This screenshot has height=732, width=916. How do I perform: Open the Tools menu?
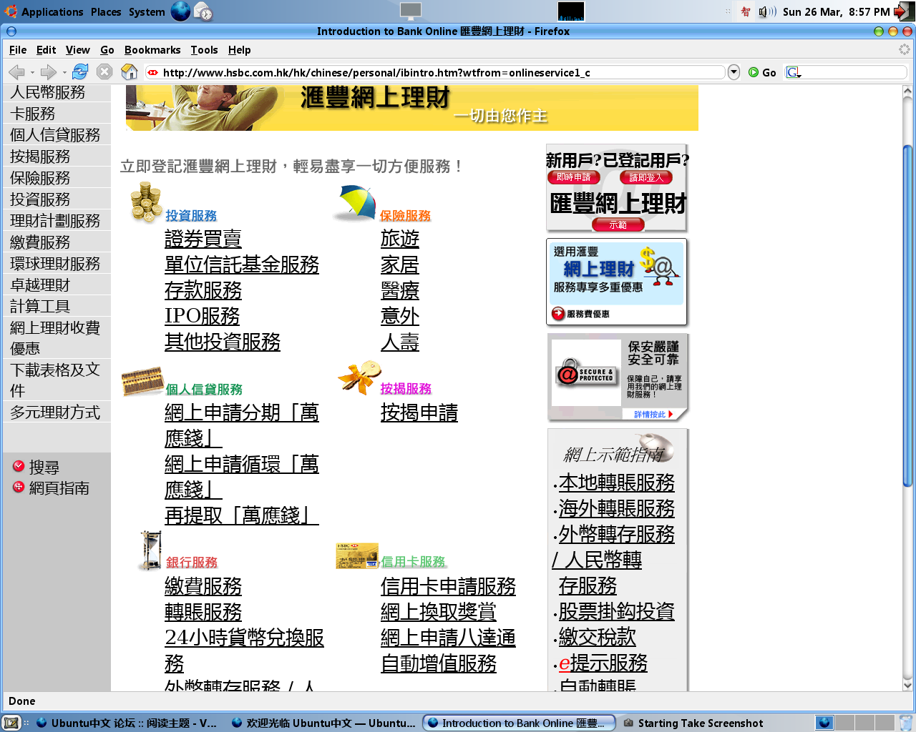coord(204,50)
